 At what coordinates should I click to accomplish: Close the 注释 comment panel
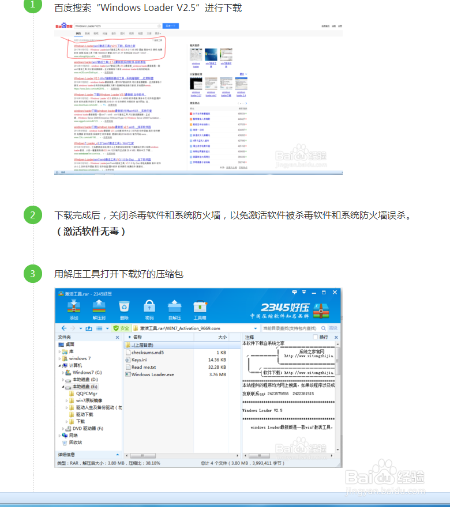[x=336, y=337]
